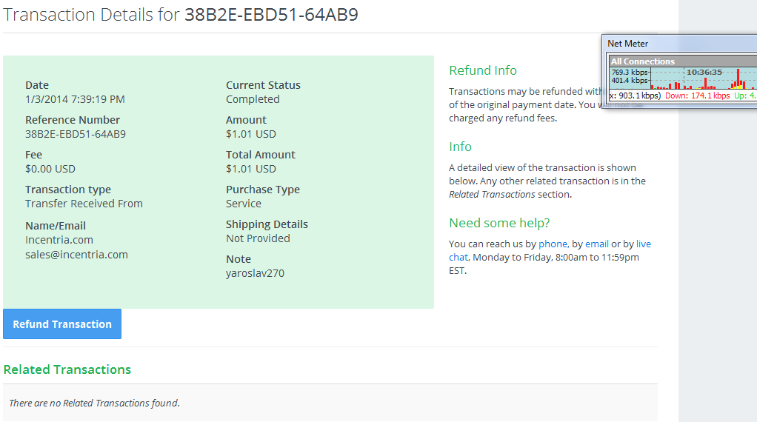Click the Down speed readout in Net Meter
The image size is (757, 422).
point(697,96)
